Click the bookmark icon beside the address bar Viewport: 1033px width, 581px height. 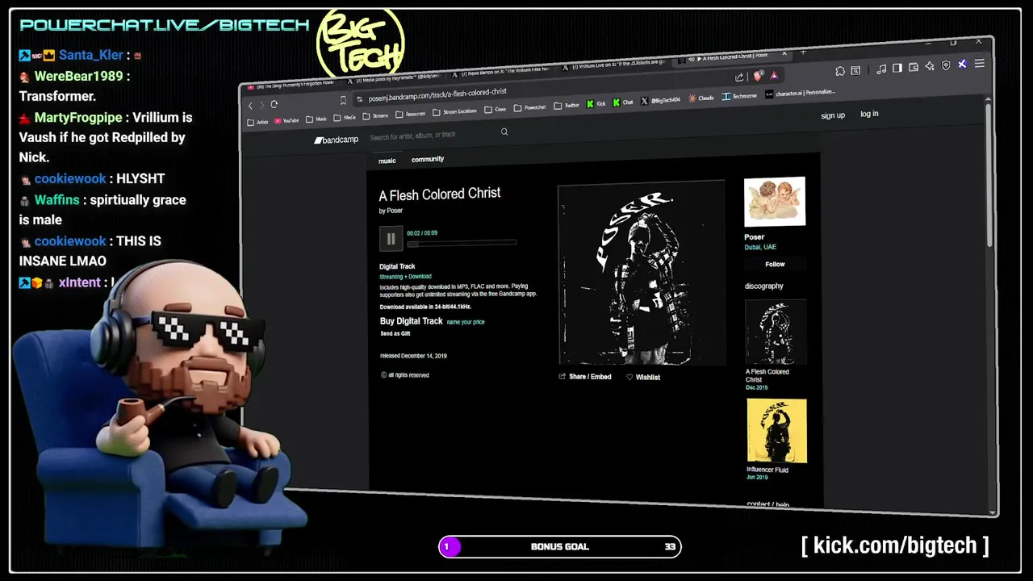click(343, 101)
